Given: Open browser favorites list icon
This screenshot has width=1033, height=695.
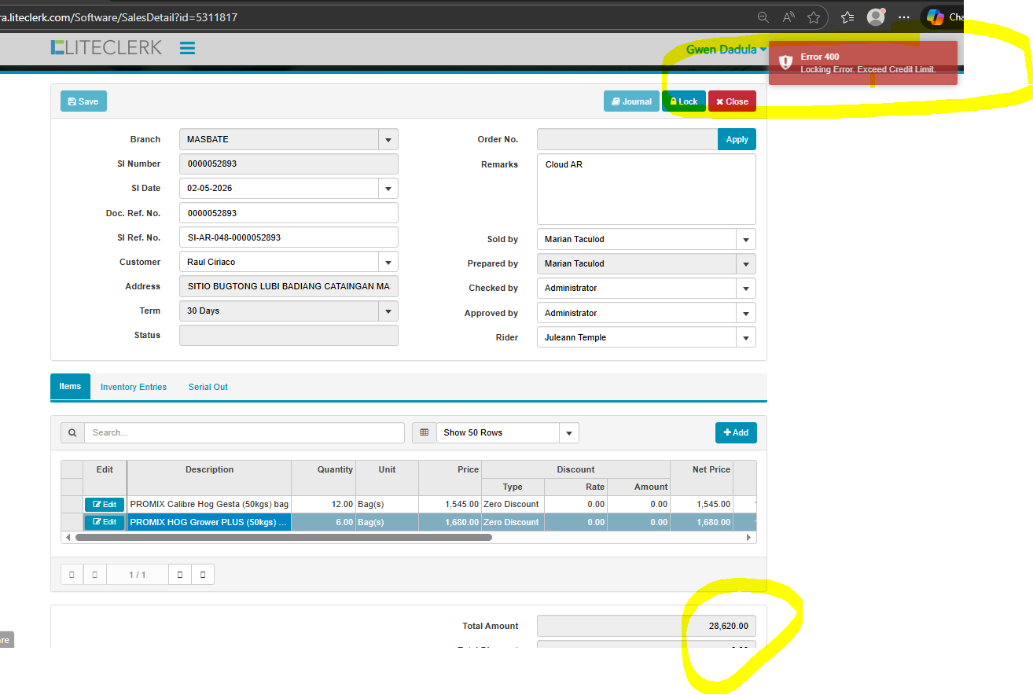Looking at the screenshot, I should tap(847, 17).
